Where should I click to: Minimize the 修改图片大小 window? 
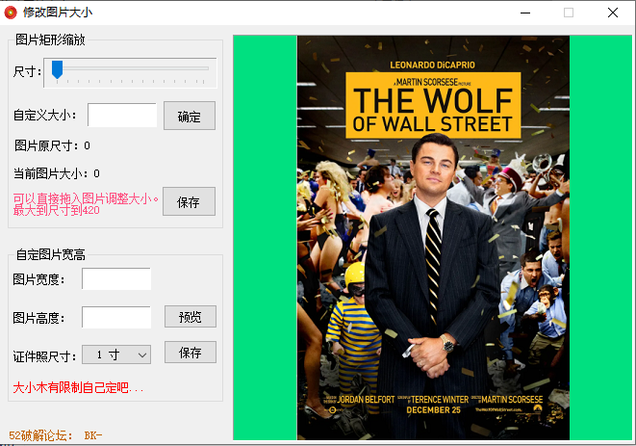point(525,13)
